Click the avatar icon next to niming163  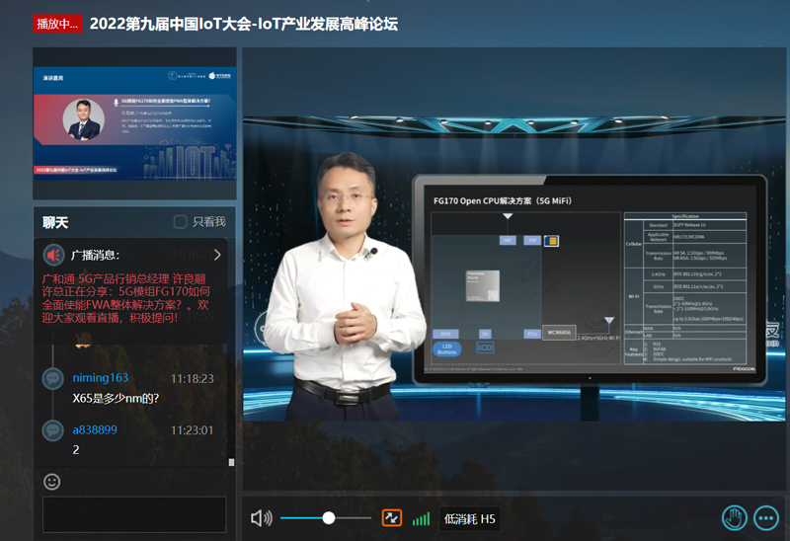pyautogui.click(x=53, y=379)
